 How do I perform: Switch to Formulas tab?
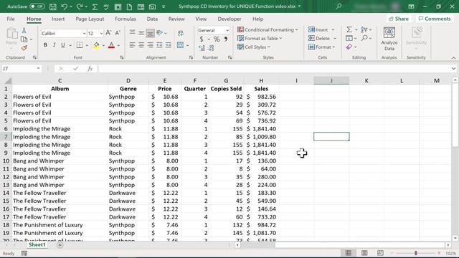pos(126,19)
